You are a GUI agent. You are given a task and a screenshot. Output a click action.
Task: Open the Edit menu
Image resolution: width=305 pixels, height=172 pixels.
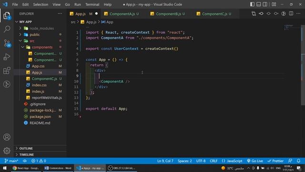click(x=25, y=4)
